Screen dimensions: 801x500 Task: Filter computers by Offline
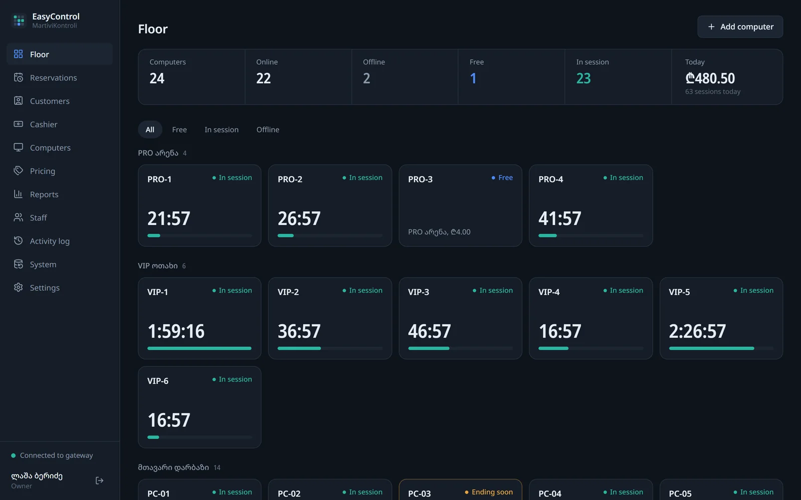(x=268, y=129)
